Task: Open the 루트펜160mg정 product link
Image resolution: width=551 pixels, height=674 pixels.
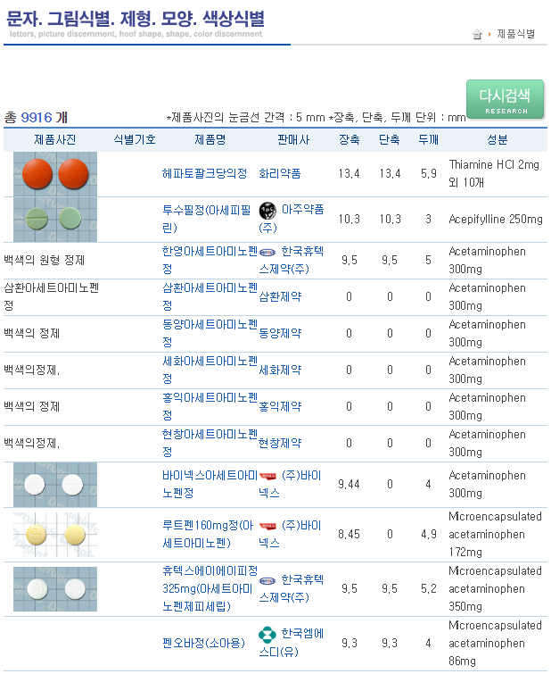Action: pyautogui.click(x=209, y=534)
